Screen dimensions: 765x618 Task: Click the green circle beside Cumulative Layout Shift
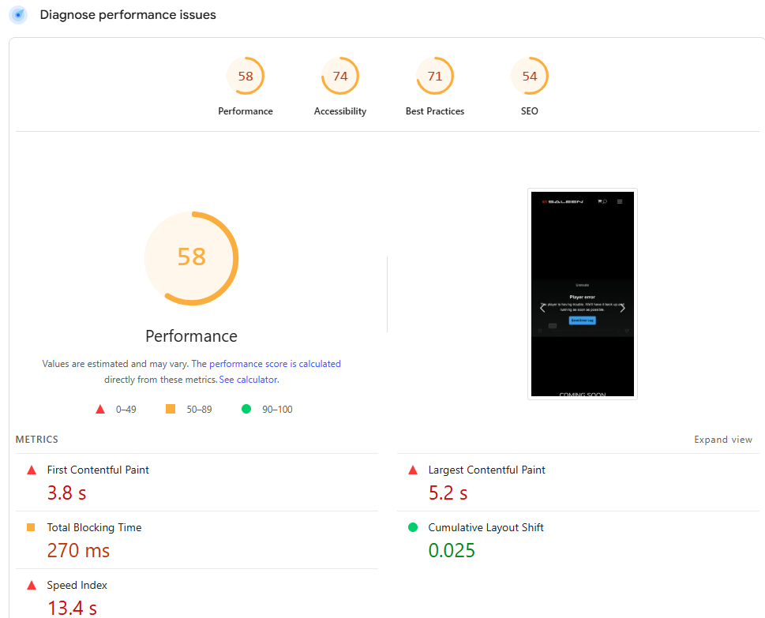pyautogui.click(x=413, y=527)
